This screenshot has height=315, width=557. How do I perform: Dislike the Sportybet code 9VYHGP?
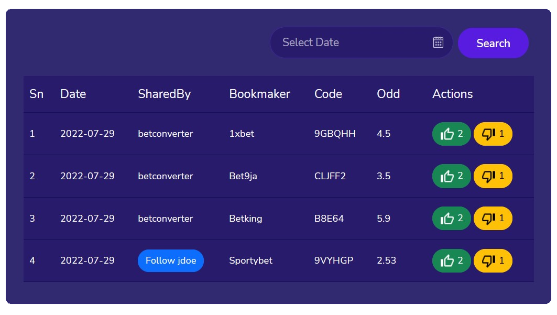493,261
